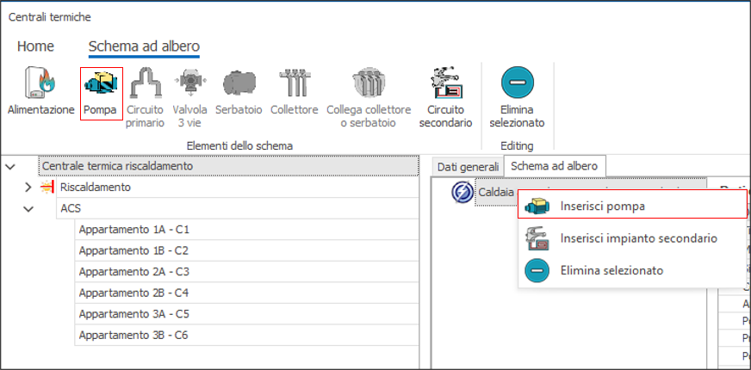This screenshot has height=370, width=751.
Task: Switch to the Home ribbon tab
Action: click(35, 46)
